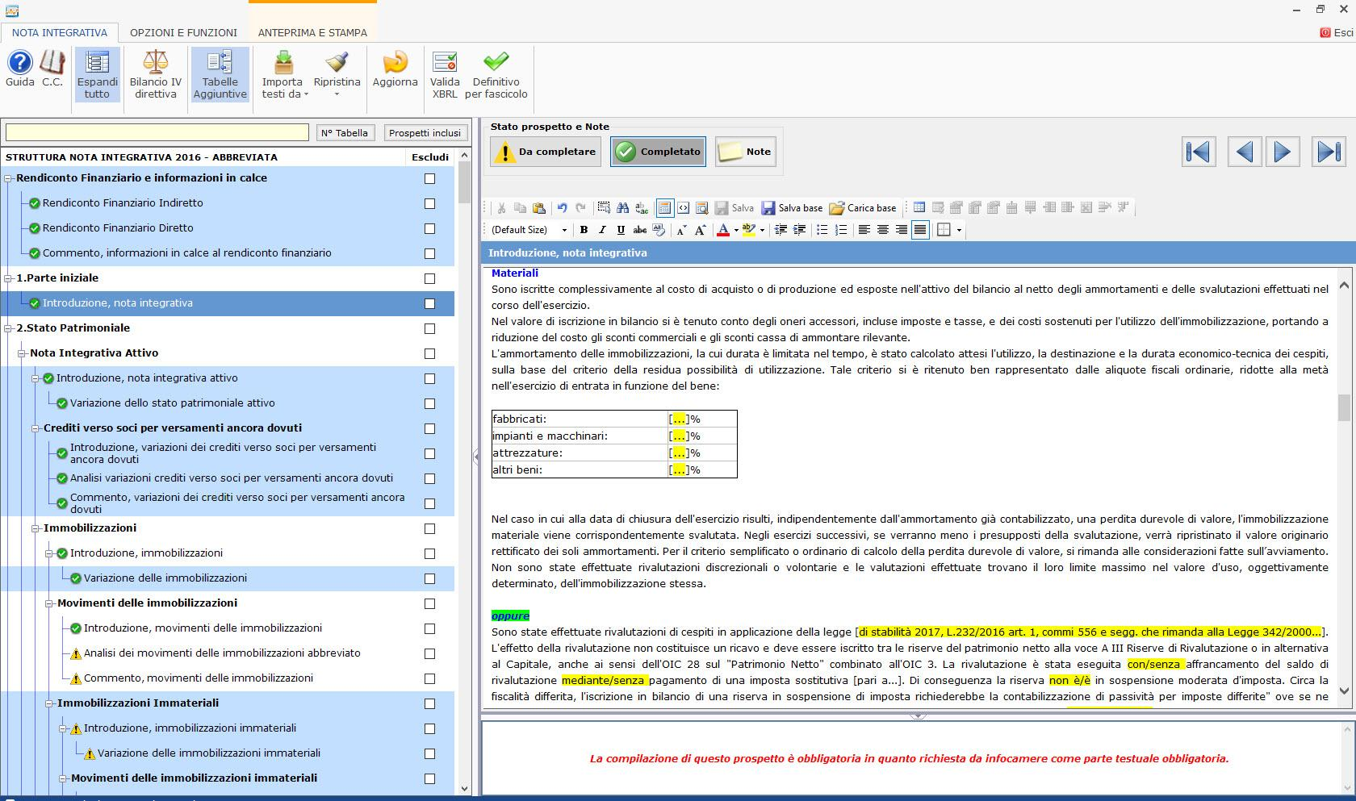Insert numbered list

click(x=840, y=230)
